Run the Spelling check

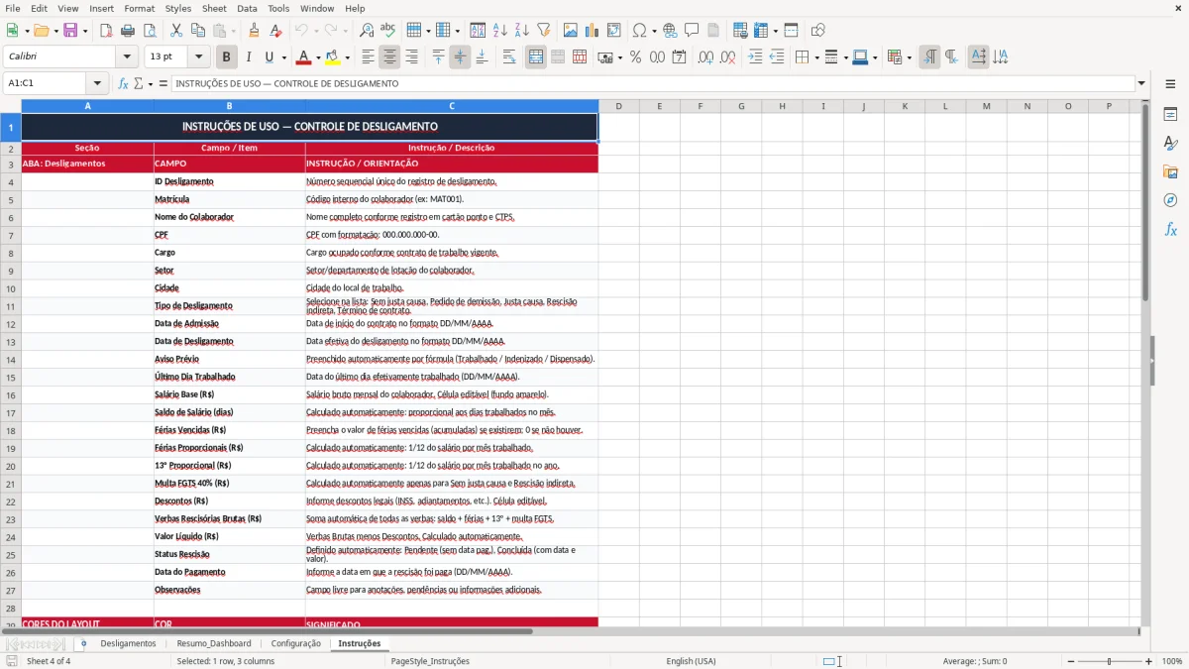[x=388, y=31]
